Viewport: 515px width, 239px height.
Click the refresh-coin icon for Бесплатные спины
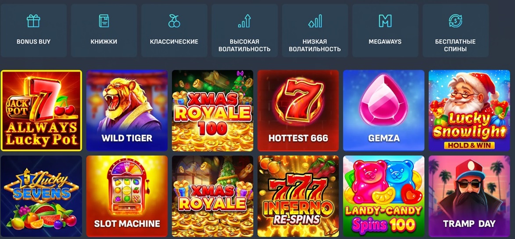tap(455, 21)
